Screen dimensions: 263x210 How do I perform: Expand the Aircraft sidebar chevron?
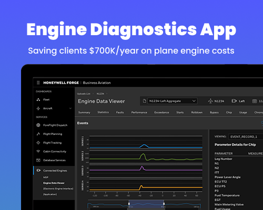(x=70, y=108)
